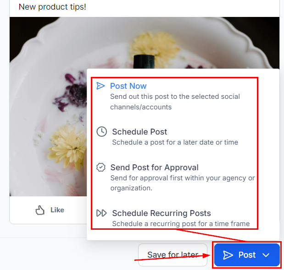Click the paper plane icon beside Post Now

tap(100, 86)
